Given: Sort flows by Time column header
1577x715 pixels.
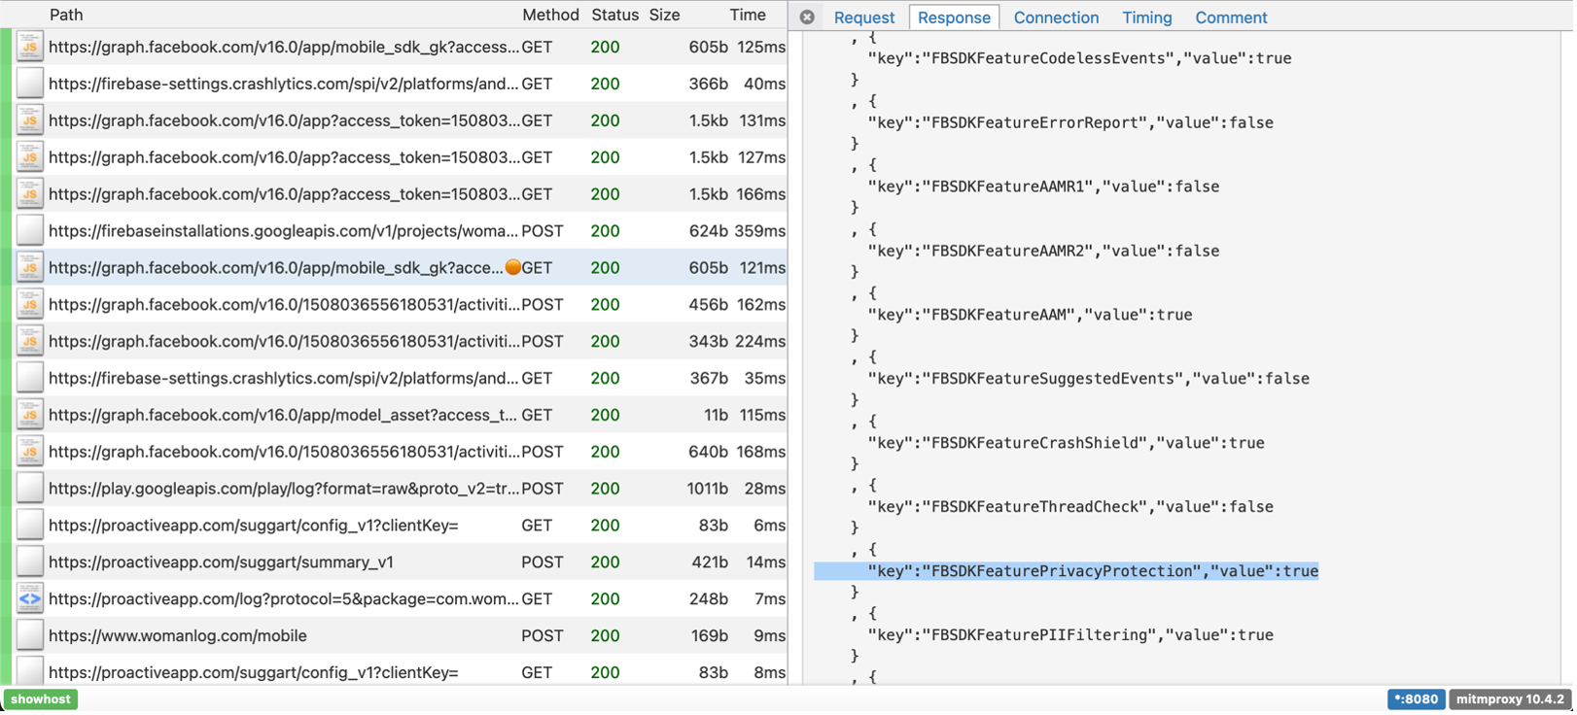Looking at the screenshot, I should (748, 15).
